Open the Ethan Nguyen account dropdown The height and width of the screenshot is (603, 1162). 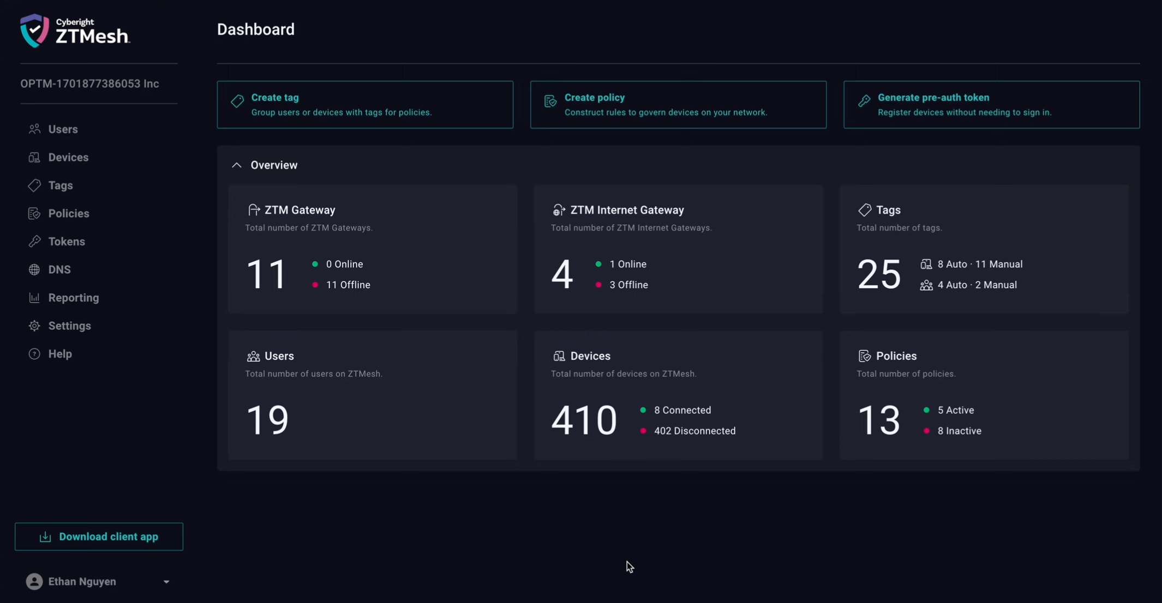click(x=99, y=581)
